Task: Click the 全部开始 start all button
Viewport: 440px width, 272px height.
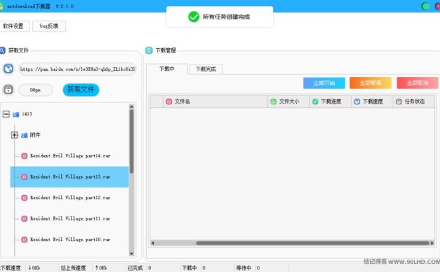Action: pos(324,83)
